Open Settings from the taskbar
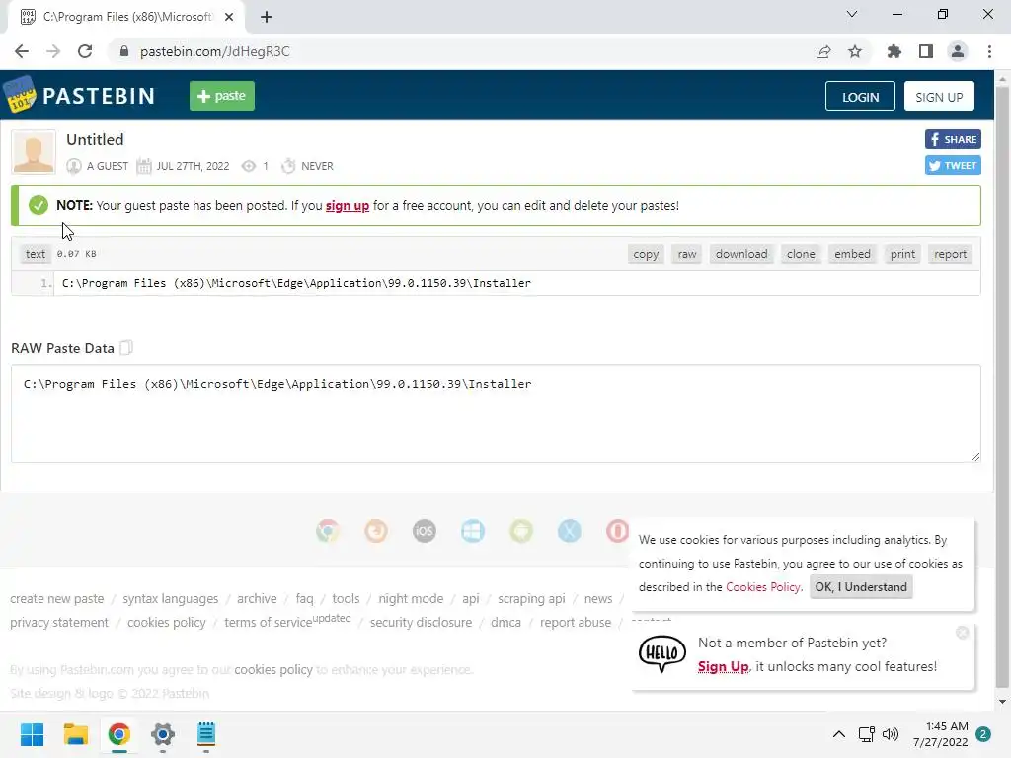 tap(163, 734)
